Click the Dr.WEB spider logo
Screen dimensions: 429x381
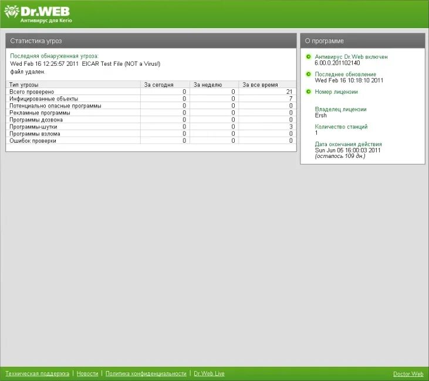coord(12,12)
